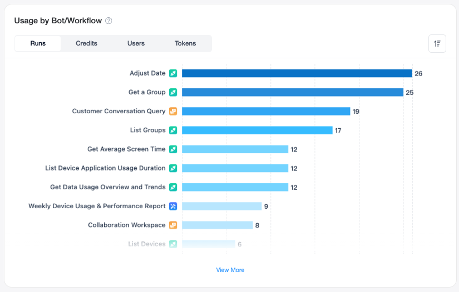Click the 'Weekly Device Usage & Performance Report' label
Image resolution: width=459 pixels, height=292 pixels.
pos(97,206)
